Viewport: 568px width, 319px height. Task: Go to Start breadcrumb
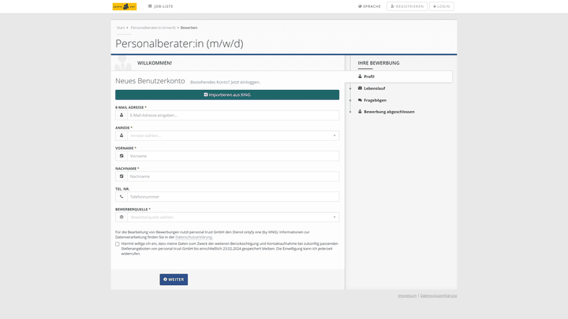[x=121, y=28]
